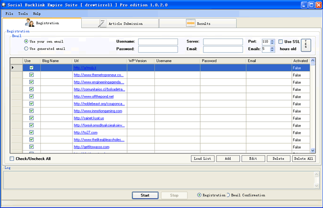
Task: Click the Delete button
Action: click(279, 159)
